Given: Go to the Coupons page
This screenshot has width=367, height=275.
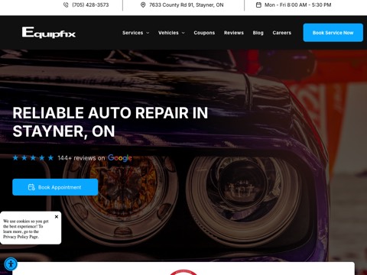Looking at the screenshot, I should click(x=204, y=33).
